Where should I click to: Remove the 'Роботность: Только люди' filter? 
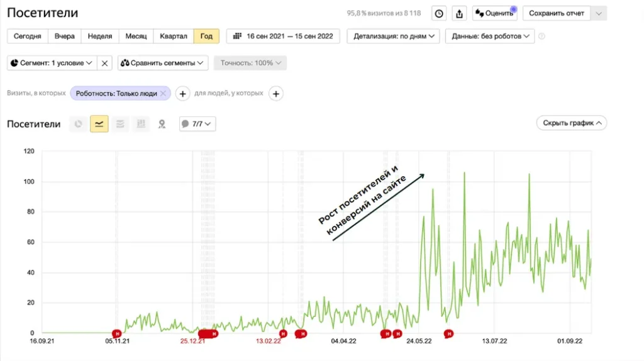pyautogui.click(x=163, y=94)
